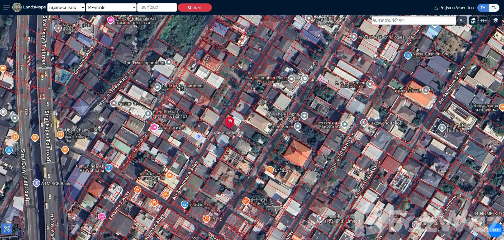This screenshot has height=240, width=504.
Task: Click the title deed number input field
Action: [x=157, y=7]
